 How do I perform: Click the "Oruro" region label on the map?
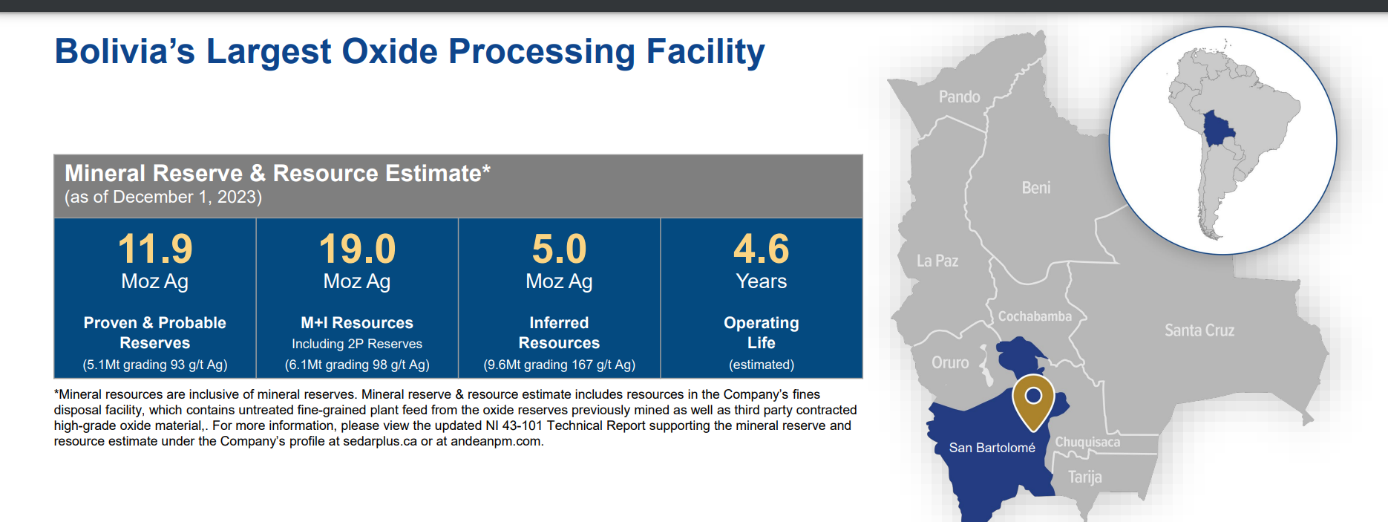pos(950,362)
